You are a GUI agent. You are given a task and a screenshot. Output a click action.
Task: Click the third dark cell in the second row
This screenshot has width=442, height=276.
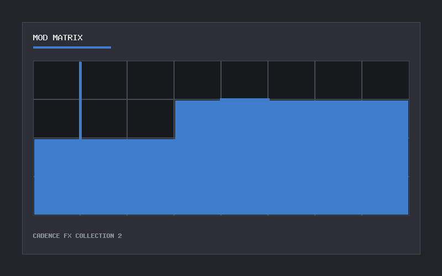[x=150, y=119]
